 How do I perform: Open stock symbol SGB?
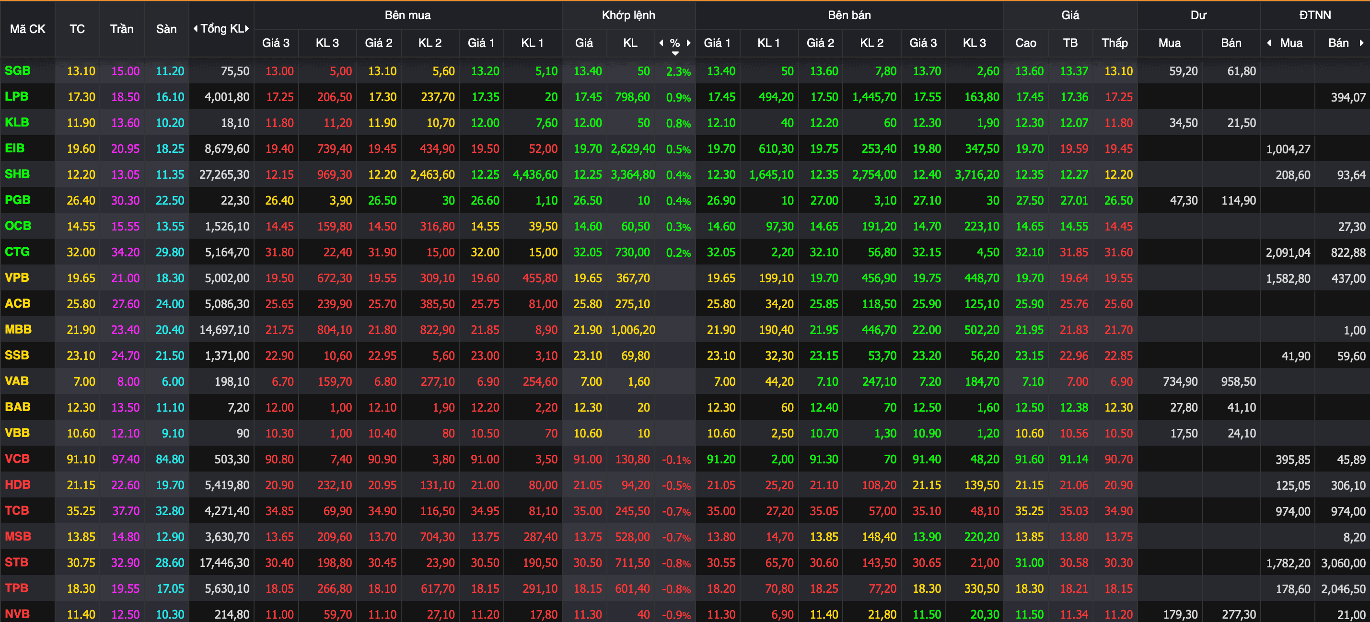(x=18, y=71)
